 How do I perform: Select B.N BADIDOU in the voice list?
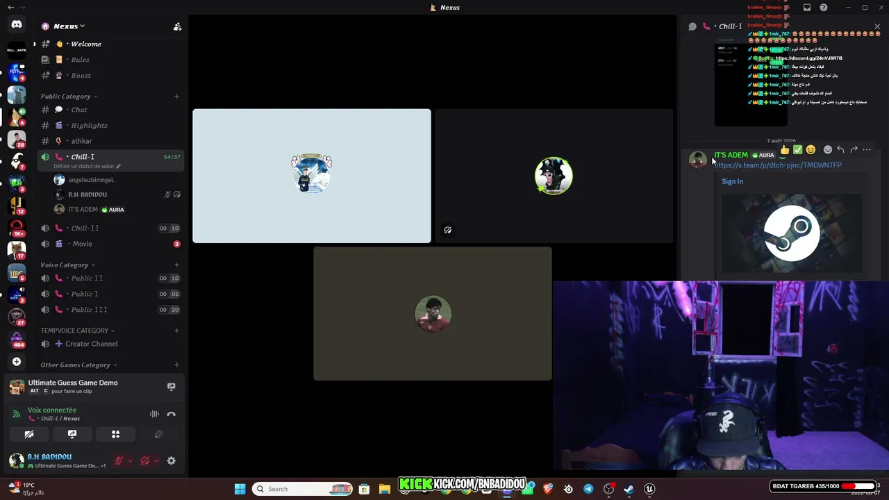(x=88, y=194)
